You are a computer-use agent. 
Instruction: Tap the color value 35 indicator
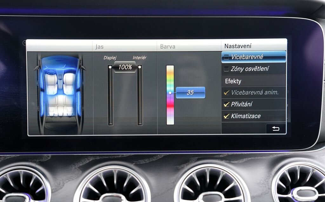pyautogui.click(x=190, y=93)
